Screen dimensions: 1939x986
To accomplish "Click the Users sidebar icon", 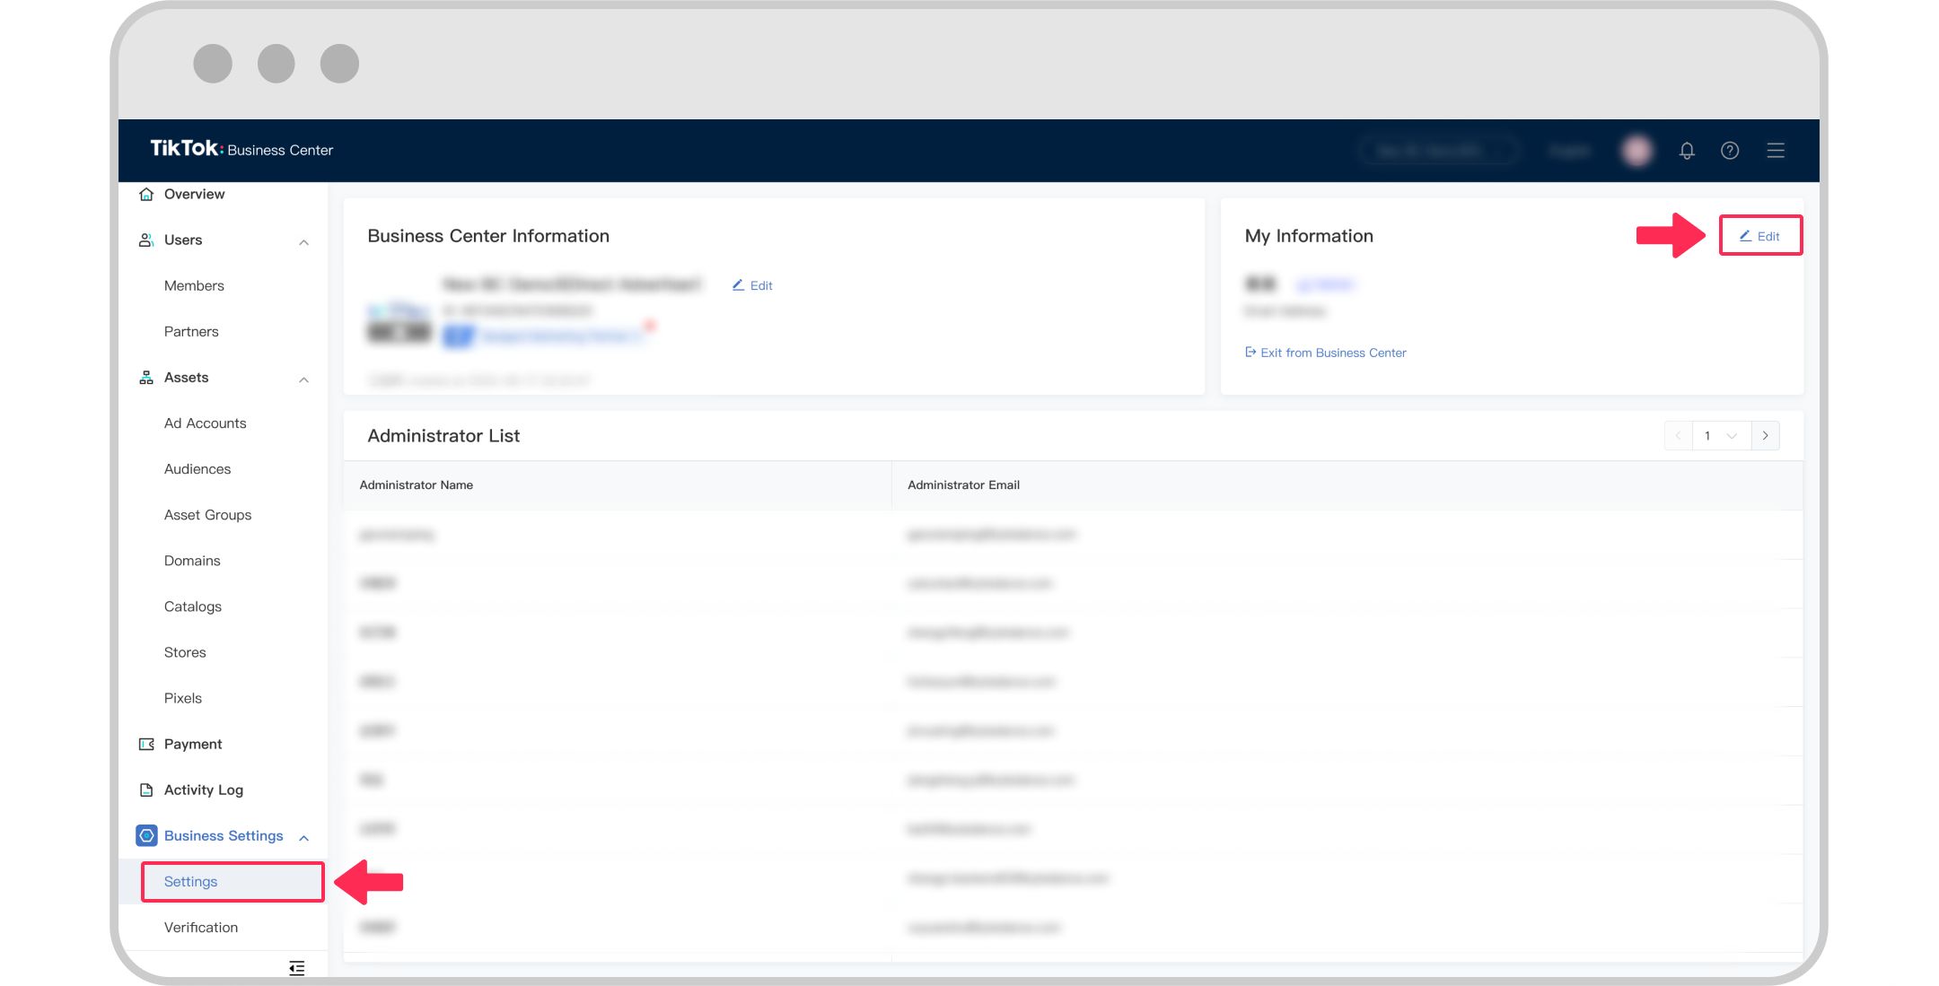I will tap(146, 240).
